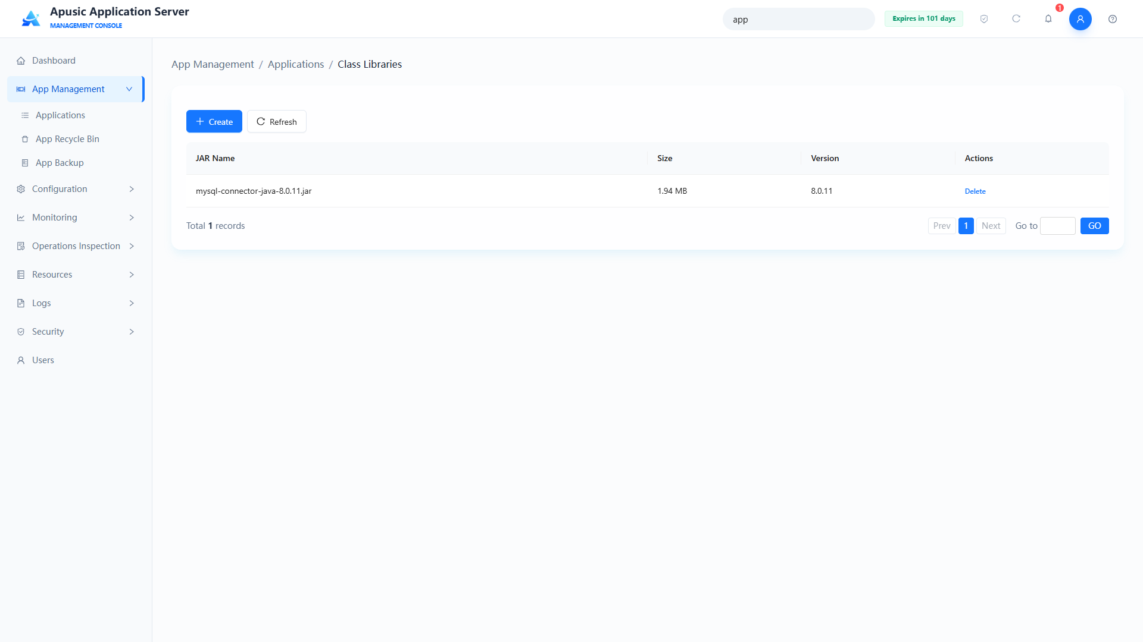Click the header reload icon
The image size is (1143, 642).
(x=1016, y=19)
